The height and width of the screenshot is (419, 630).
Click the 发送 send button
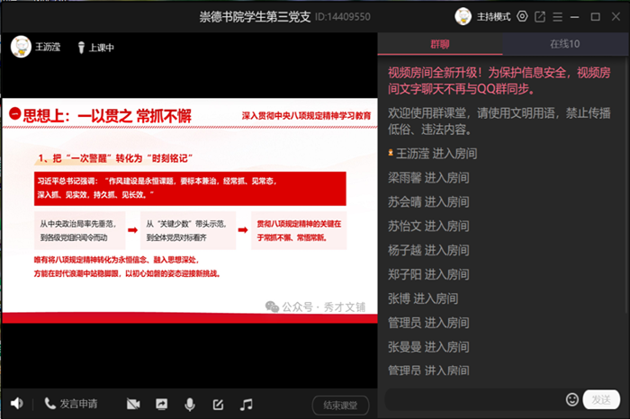pyautogui.click(x=601, y=399)
